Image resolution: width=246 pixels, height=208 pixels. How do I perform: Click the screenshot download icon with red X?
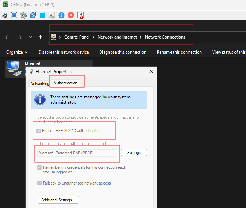(80, 15)
